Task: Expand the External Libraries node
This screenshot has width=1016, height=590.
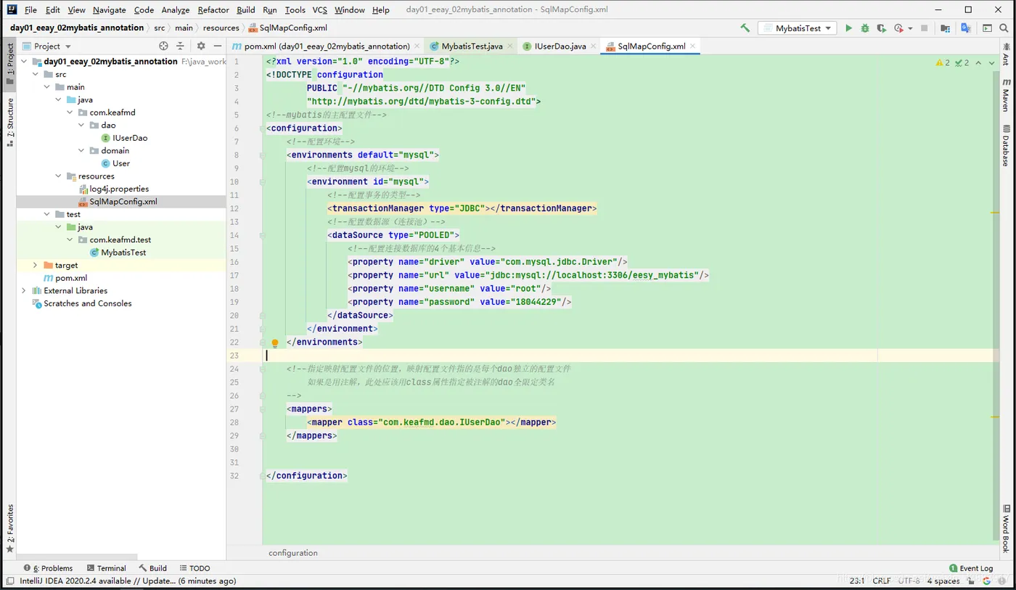Action: (24, 291)
